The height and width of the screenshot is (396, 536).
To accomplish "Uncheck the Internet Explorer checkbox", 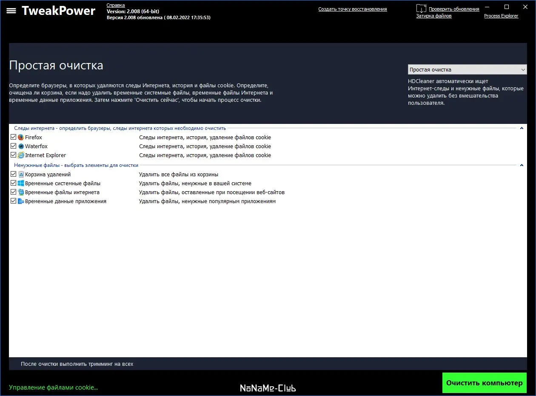I will point(14,155).
